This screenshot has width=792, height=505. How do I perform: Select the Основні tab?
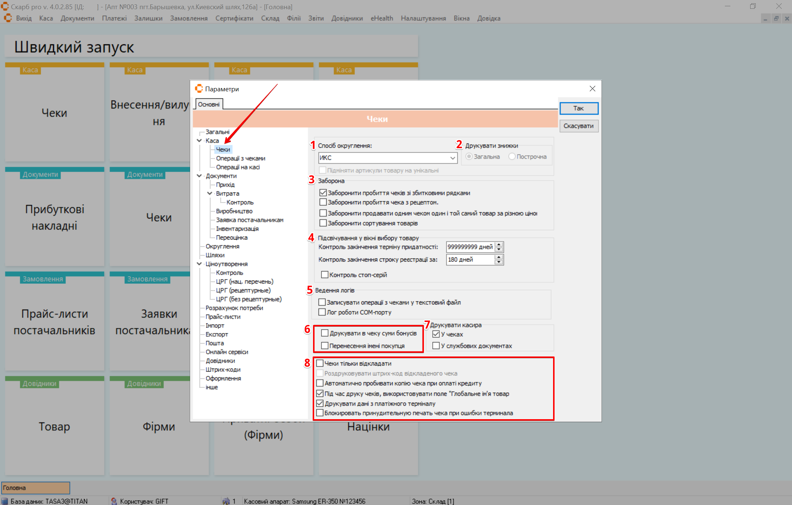click(x=208, y=105)
